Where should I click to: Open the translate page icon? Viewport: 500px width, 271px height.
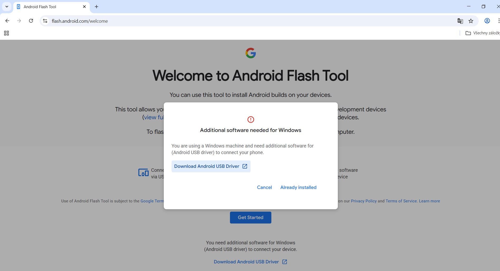460,21
